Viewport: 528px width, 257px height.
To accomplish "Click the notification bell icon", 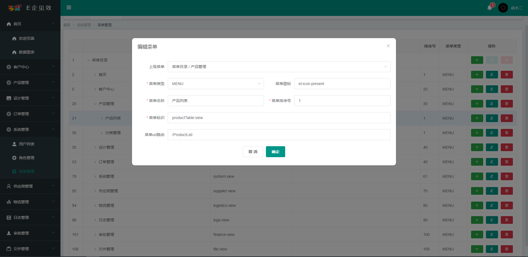I will (490, 8).
